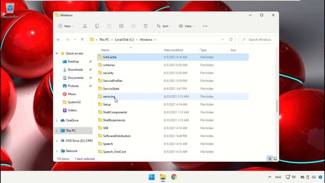The width and height of the screenshot is (325, 183).
Task: Sort by the Type column header
Action: click(x=203, y=50)
